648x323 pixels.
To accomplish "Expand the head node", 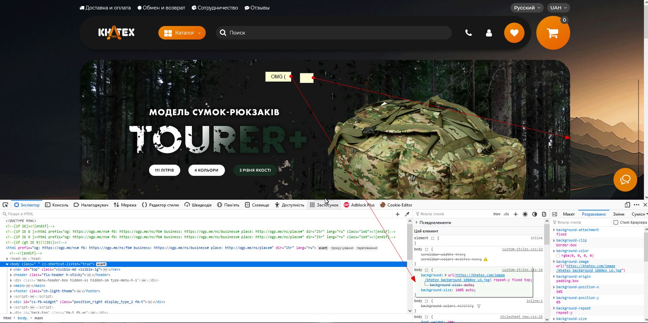I will (7, 259).
